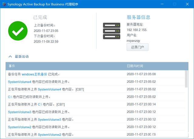Image resolution: width=194 pixels, height=139 pixels.
Task: Click C:\ link in the [CBT] start row
Action: point(40,104)
